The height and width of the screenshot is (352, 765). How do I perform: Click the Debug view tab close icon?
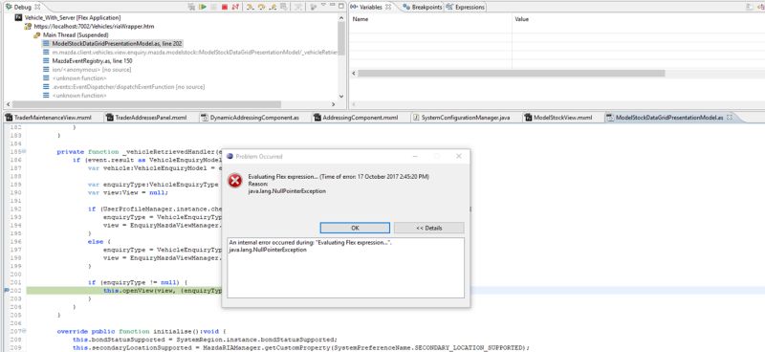38,7
